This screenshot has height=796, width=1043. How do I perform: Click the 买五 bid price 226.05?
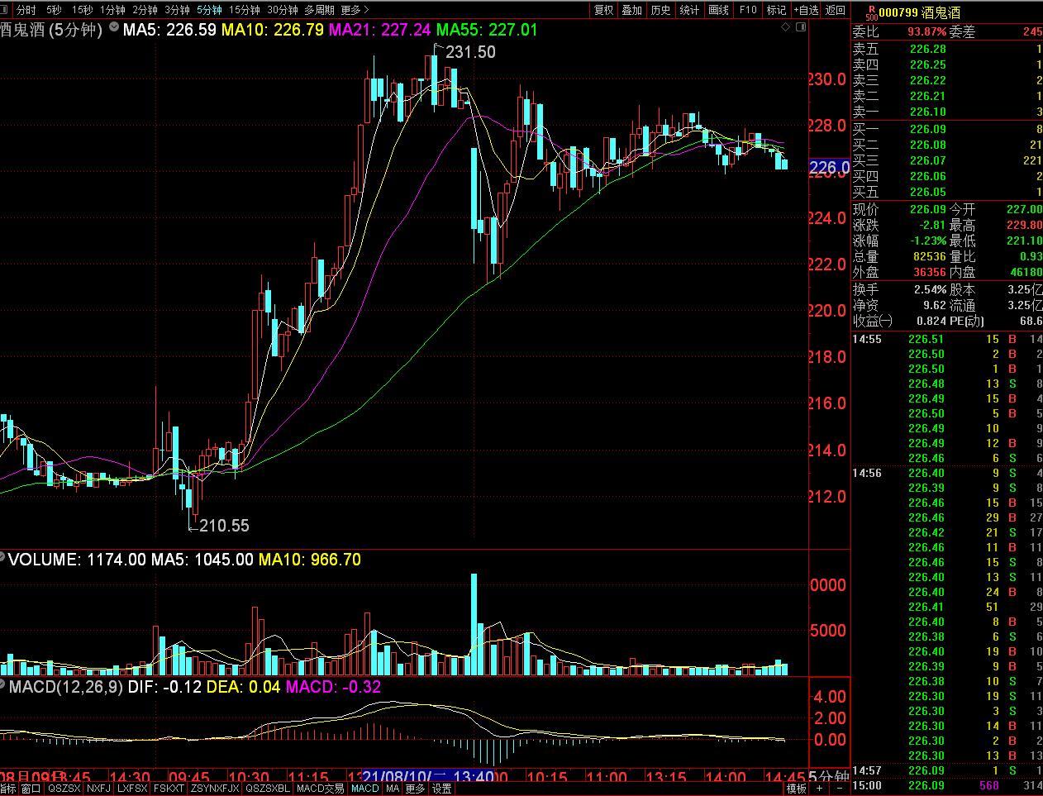[927, 192]
